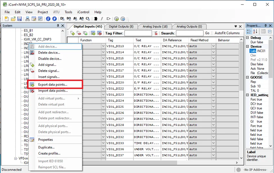Select IGW_VM_CC_DNP3 in the System tree

click(x=38, y=39)
